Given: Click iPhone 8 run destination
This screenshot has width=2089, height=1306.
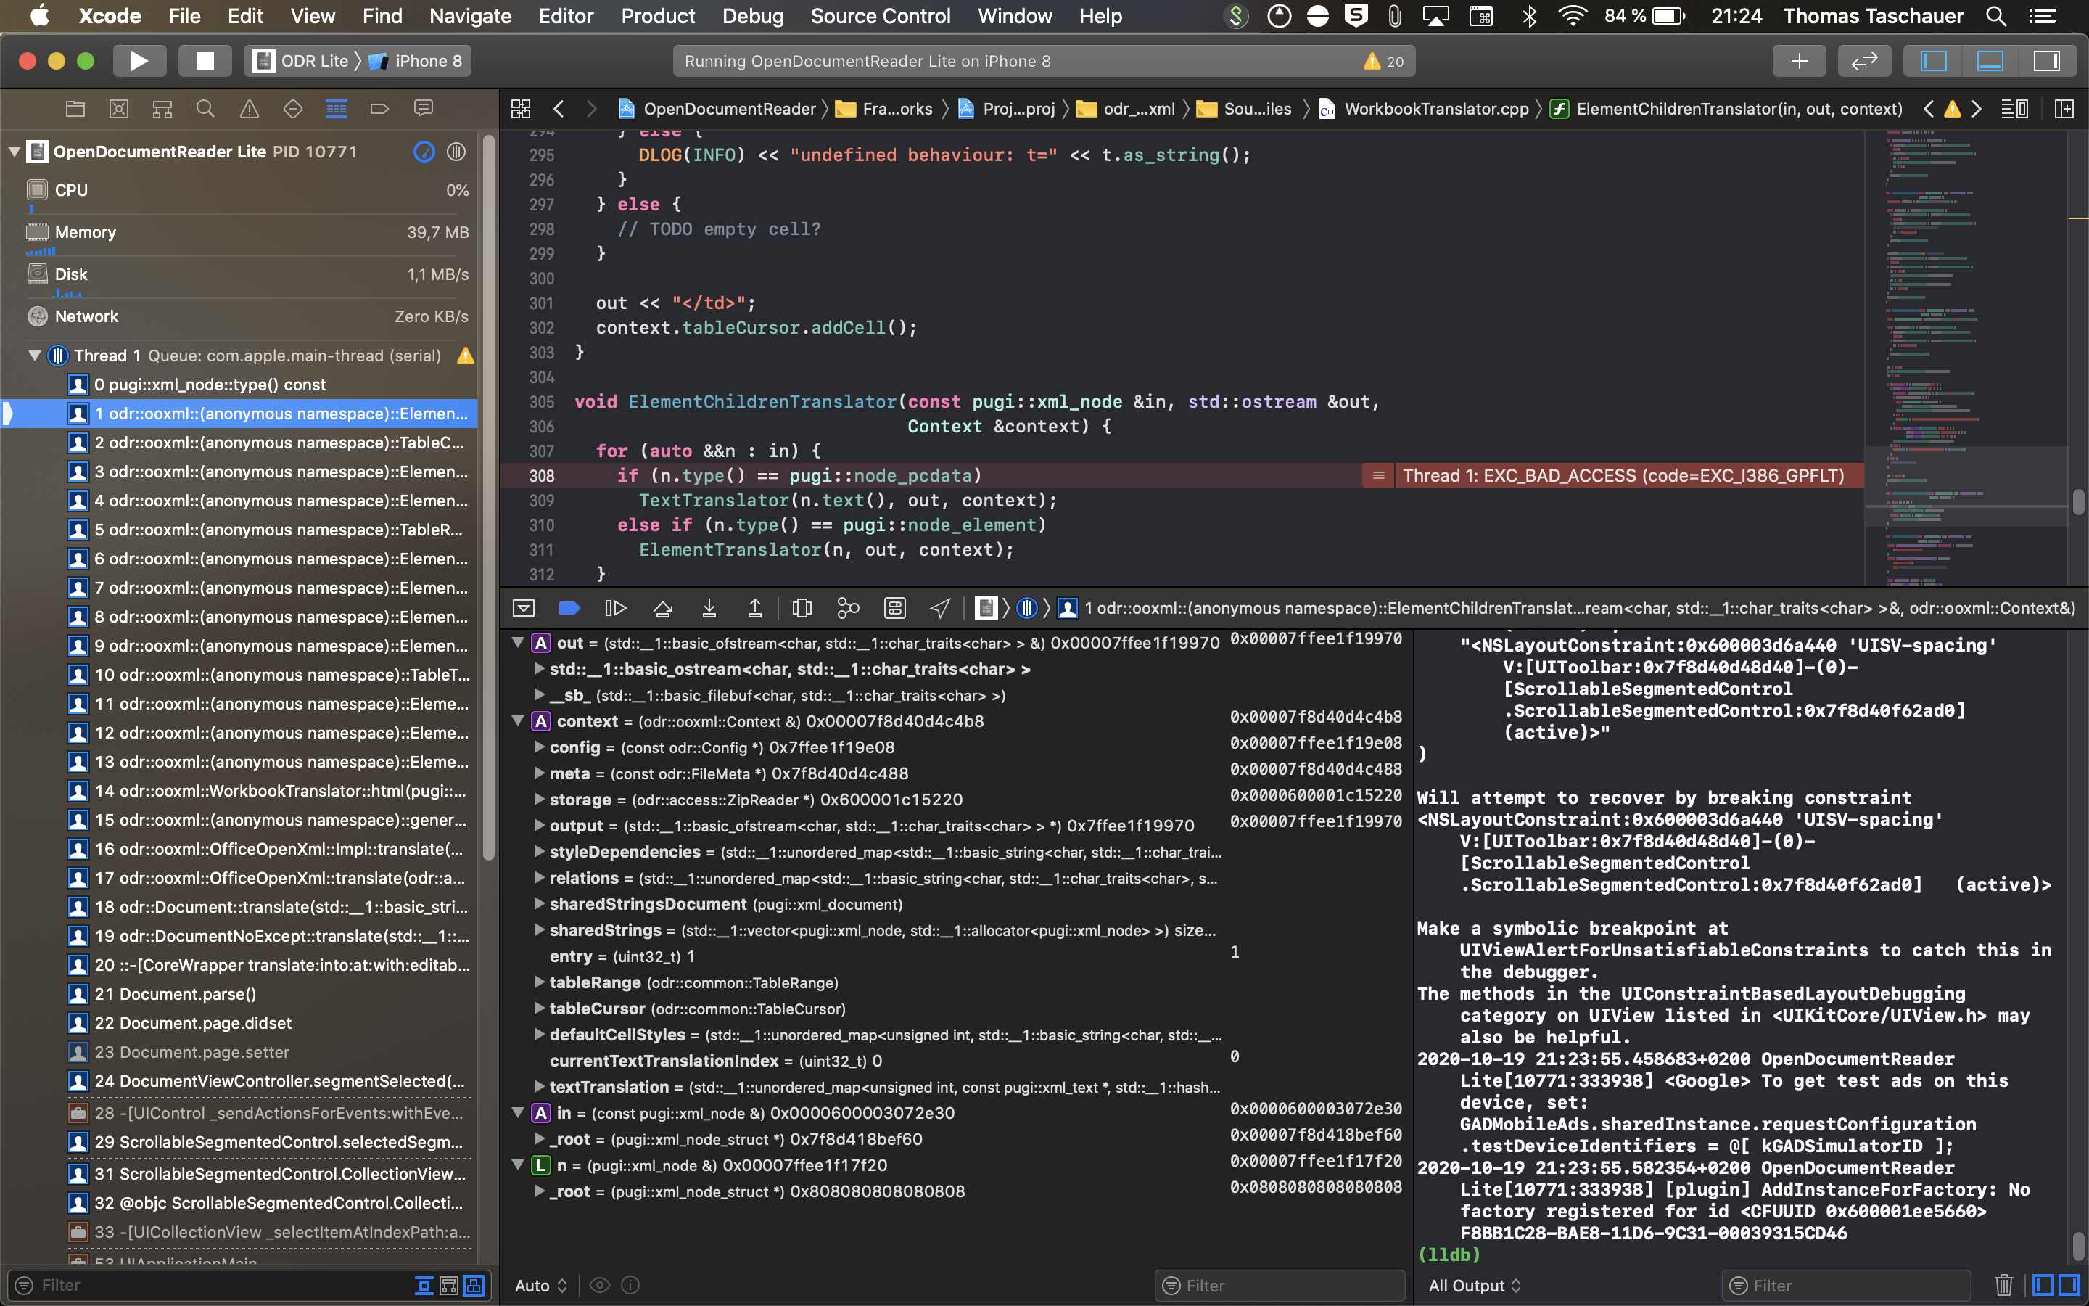Looking at the screenshot, I should point(416,60).
